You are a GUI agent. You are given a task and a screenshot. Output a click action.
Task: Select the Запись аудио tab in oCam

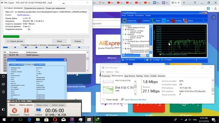[58, 105]
